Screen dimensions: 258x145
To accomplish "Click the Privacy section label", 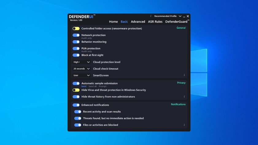I will [181, 83].
